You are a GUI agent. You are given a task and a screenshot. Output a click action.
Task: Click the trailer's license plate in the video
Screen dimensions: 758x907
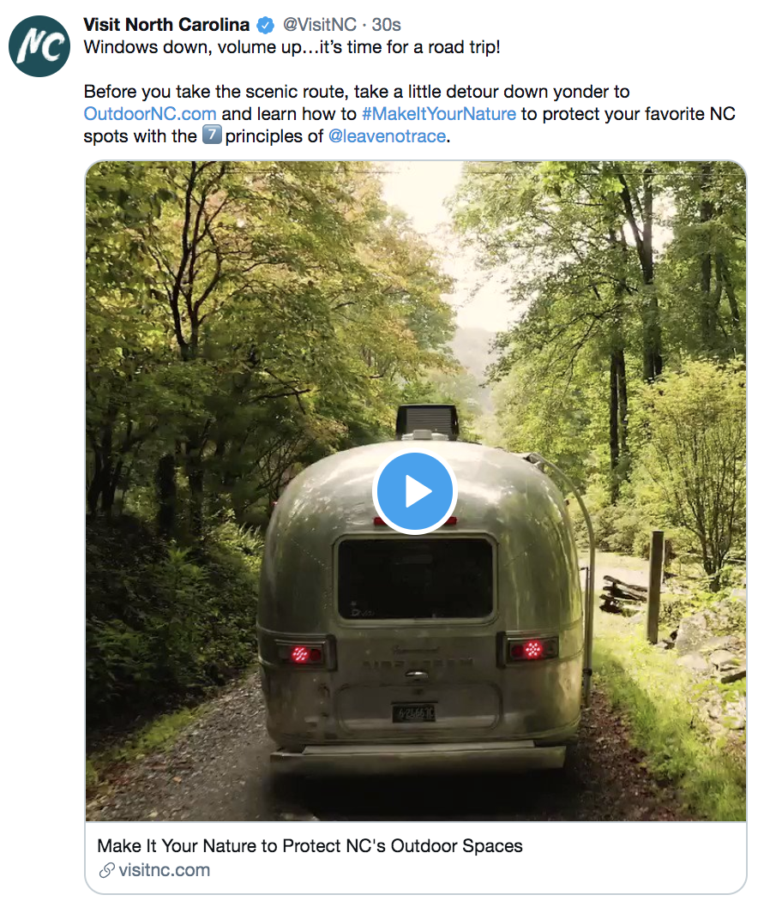coord(414,712)
